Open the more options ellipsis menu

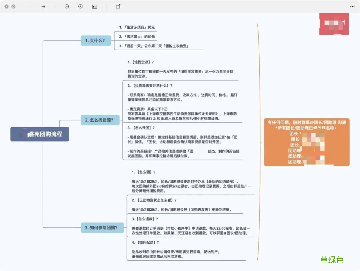click(352, 6)
